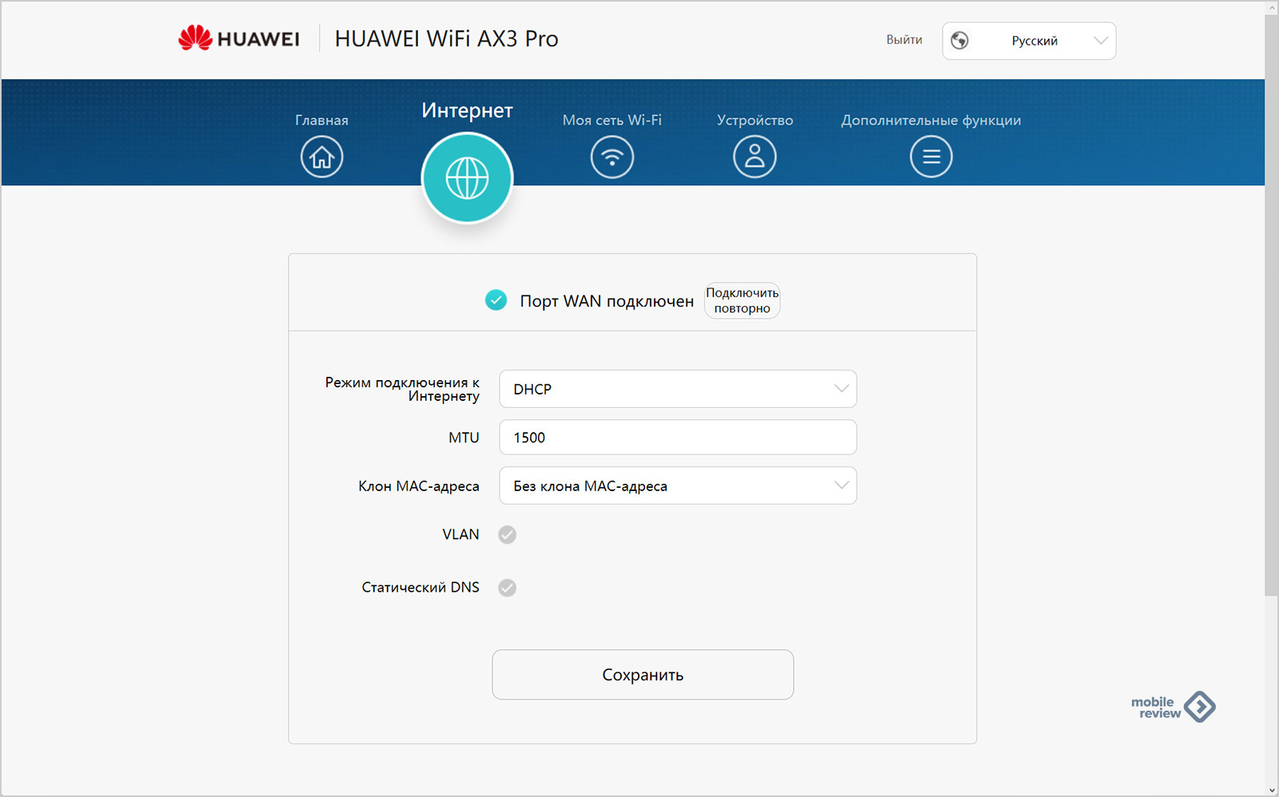Image resolution: width=1279 pixels, height=797 pixels.
Task: Click the MTU label text
Action: [464, 438]
